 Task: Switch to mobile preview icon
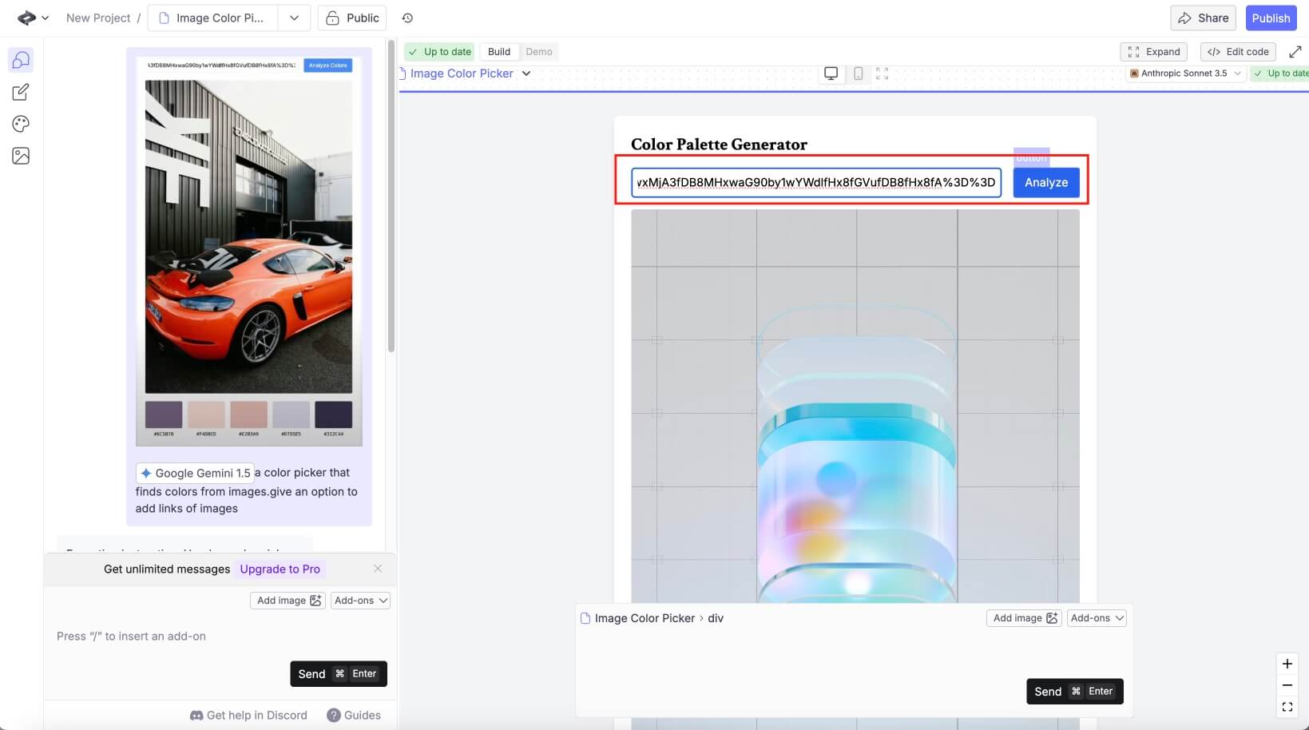858,73
